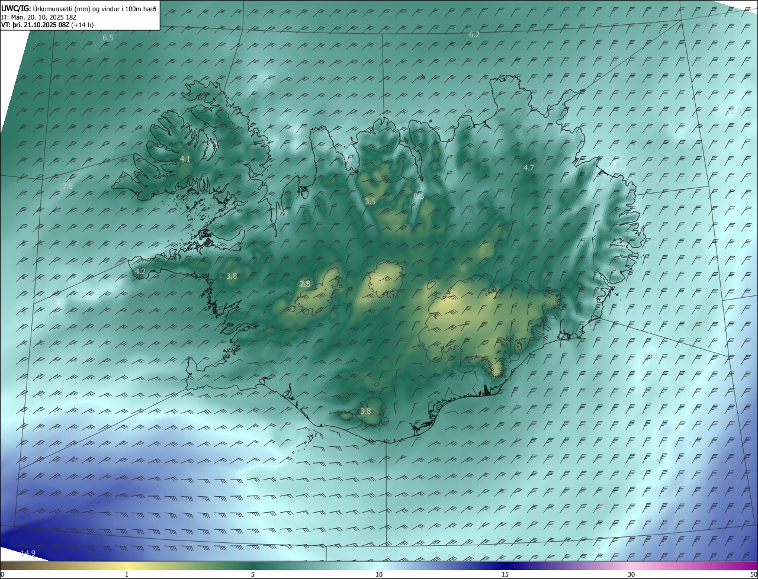Click the 3.8 label on the small southern ice cap
Image resolution: width=758 pixels, height=579 pixels.
(x=365, y=411)
